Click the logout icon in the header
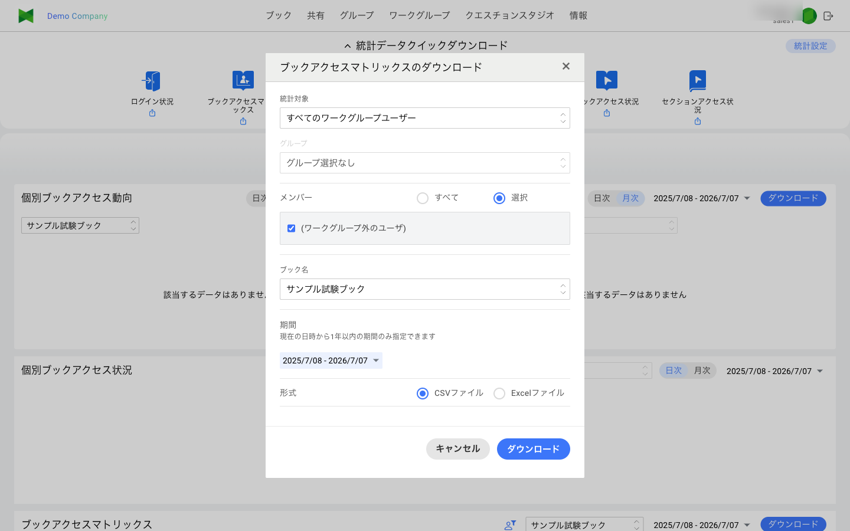This screenshot has height=531, width=850. pos(828,16)
